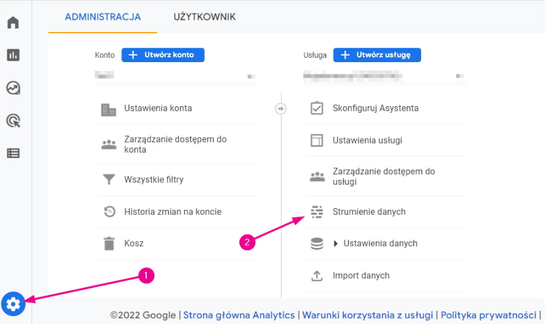548x324 pixels.
Task: Click the streams icon beside Strumienie danych
Action: pos(317,212)
